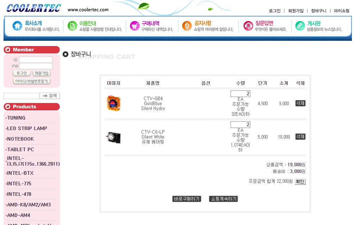Open 장바구니 link in top header
The height and width of the screenshot is (225, 354).
tap(318, 11)
